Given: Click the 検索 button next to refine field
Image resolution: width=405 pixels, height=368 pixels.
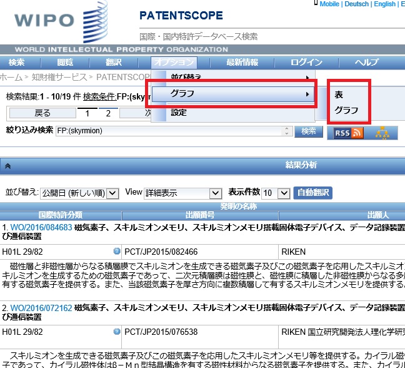Looking at the screenshot, I should pyautogui.click(x=309, y=131).
